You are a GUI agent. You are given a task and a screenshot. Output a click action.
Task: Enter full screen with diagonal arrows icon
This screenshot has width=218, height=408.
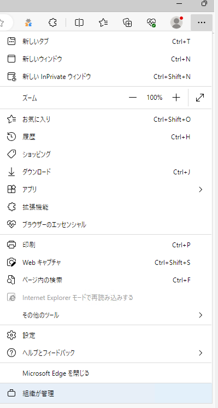click(200, 98)
